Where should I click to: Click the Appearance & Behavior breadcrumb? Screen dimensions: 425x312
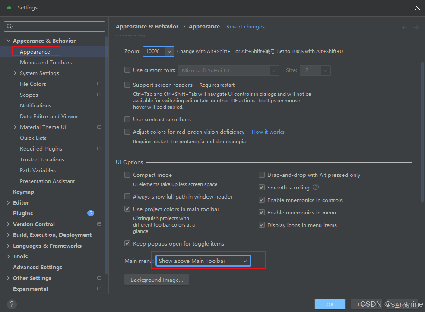click(147, 27)
